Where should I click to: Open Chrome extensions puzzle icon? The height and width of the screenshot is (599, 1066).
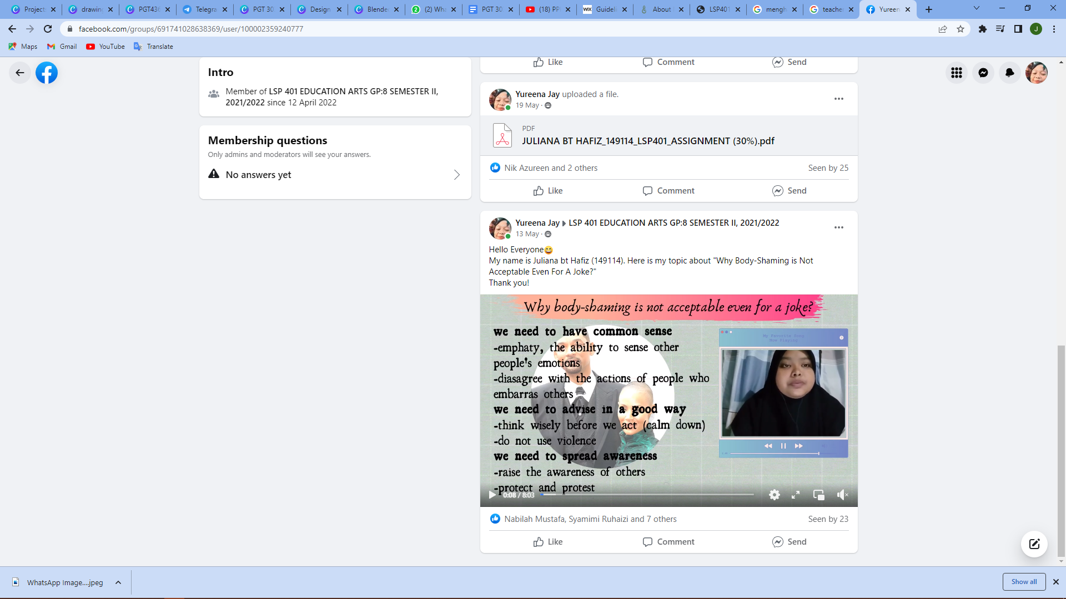[983, 29]
